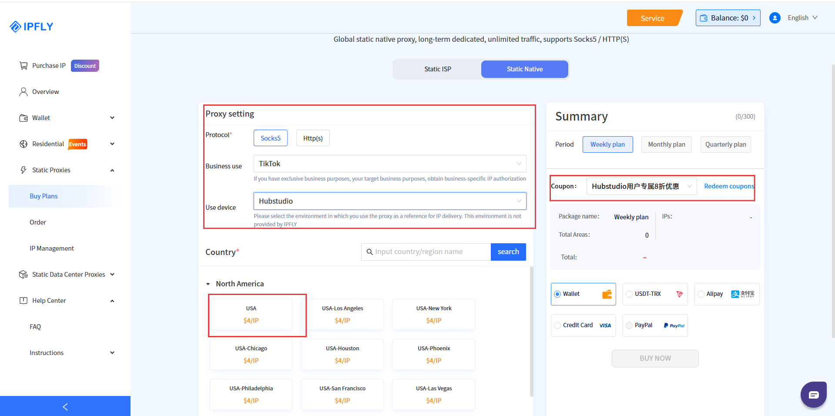Select the Weekly plan period

tap(607, 144)
